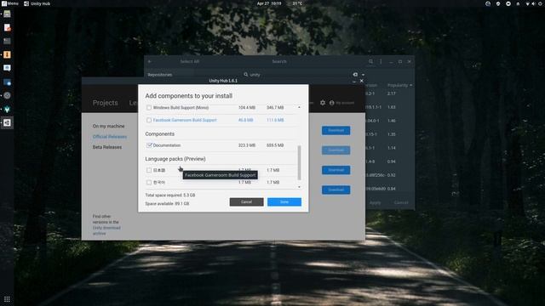Viewport: 545px width, 306px height.
Task: Select Official Releases section
Action: [110, 137]
